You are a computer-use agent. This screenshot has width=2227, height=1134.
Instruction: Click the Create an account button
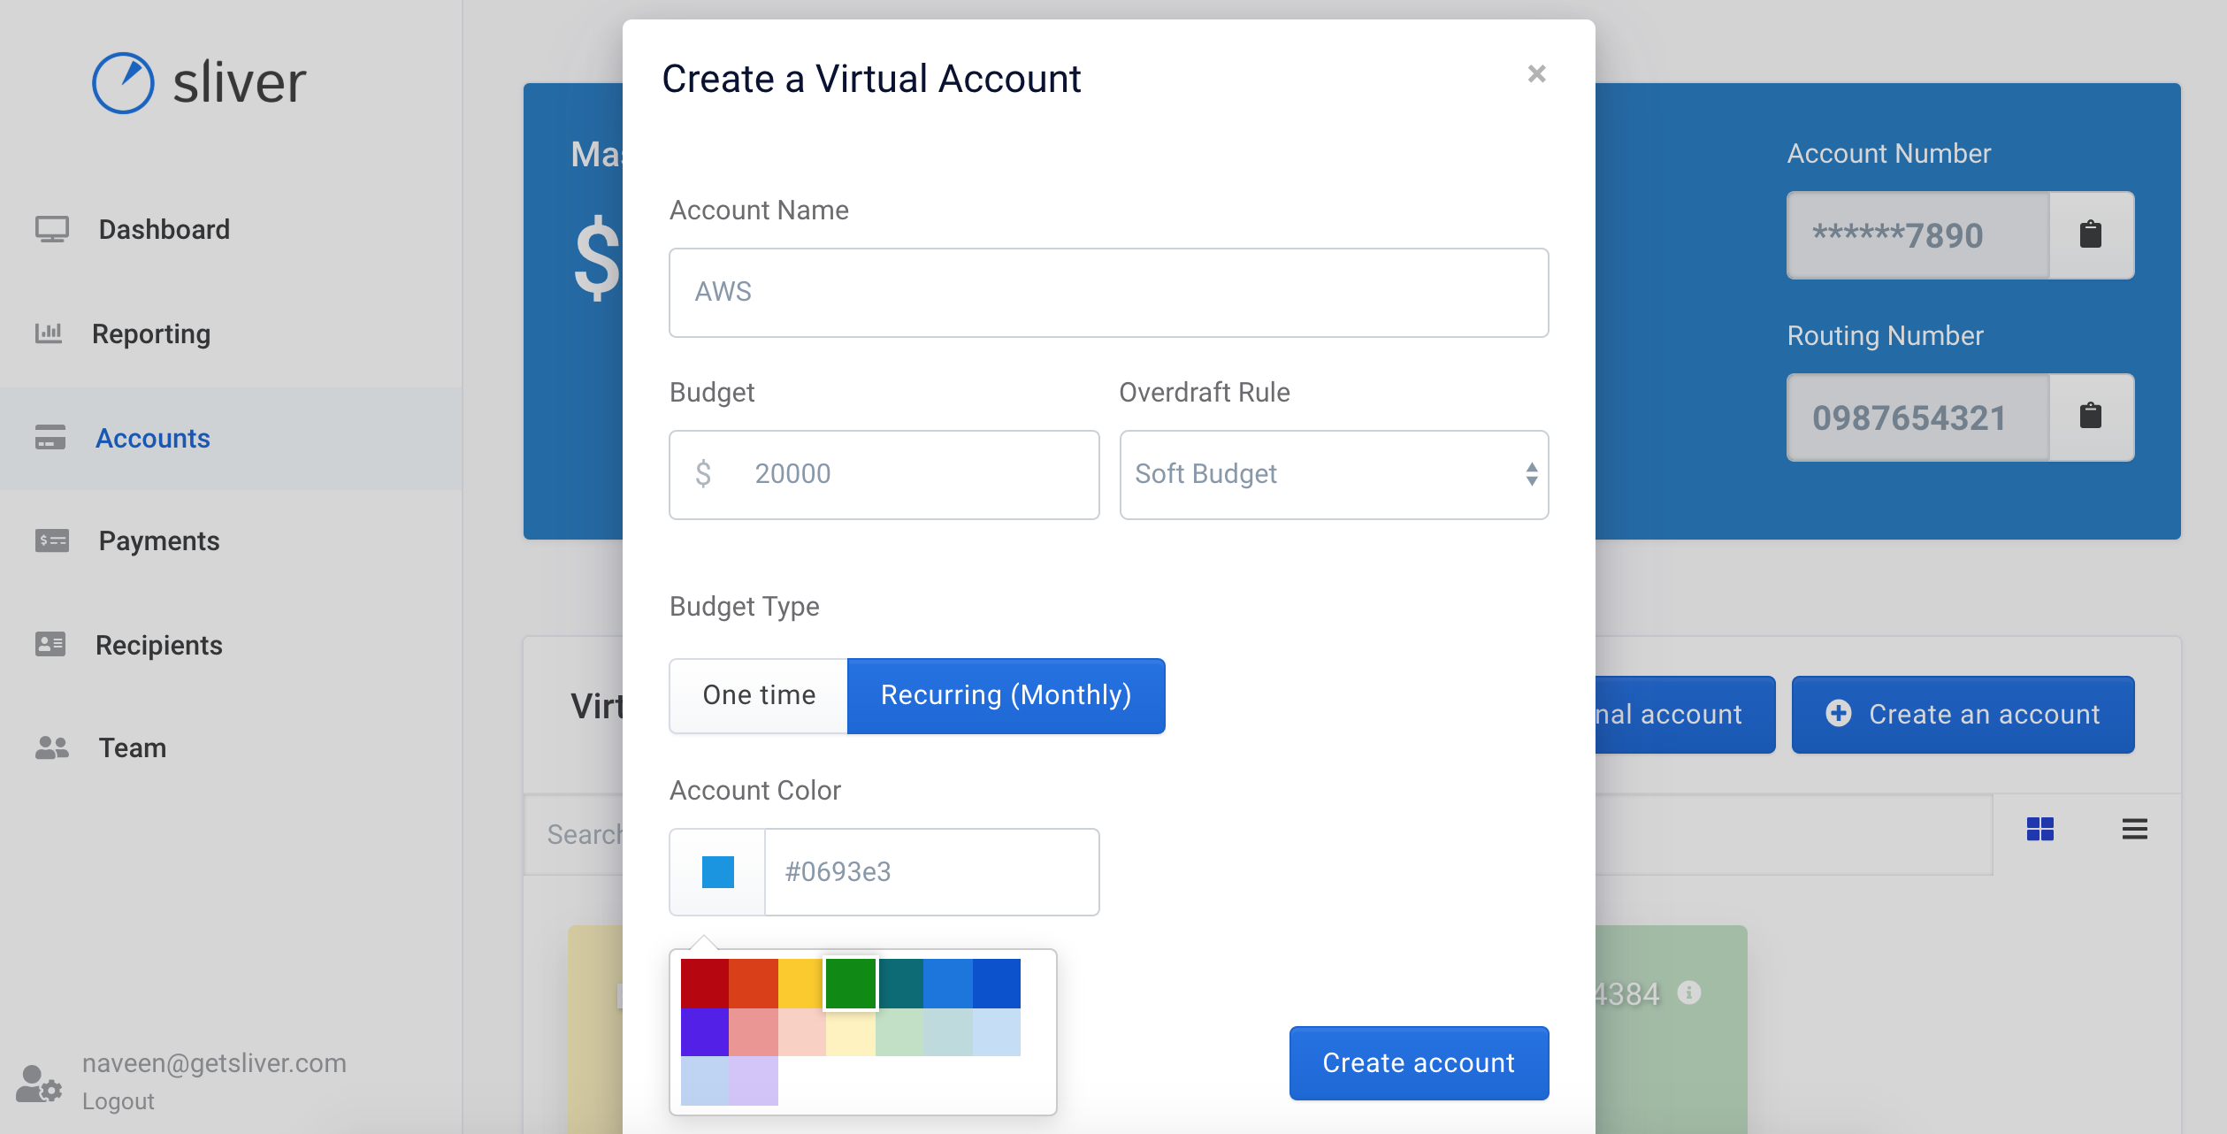pyautogui.click(x=1963, y=715)
